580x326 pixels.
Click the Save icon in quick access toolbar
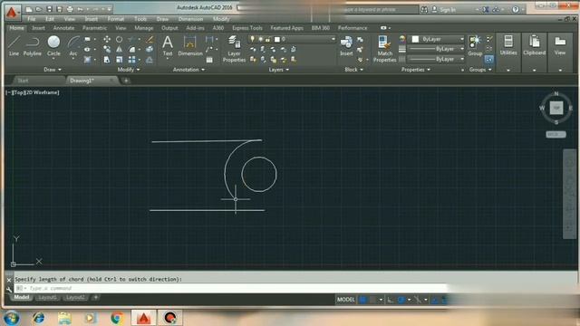[x=49, y=9]
